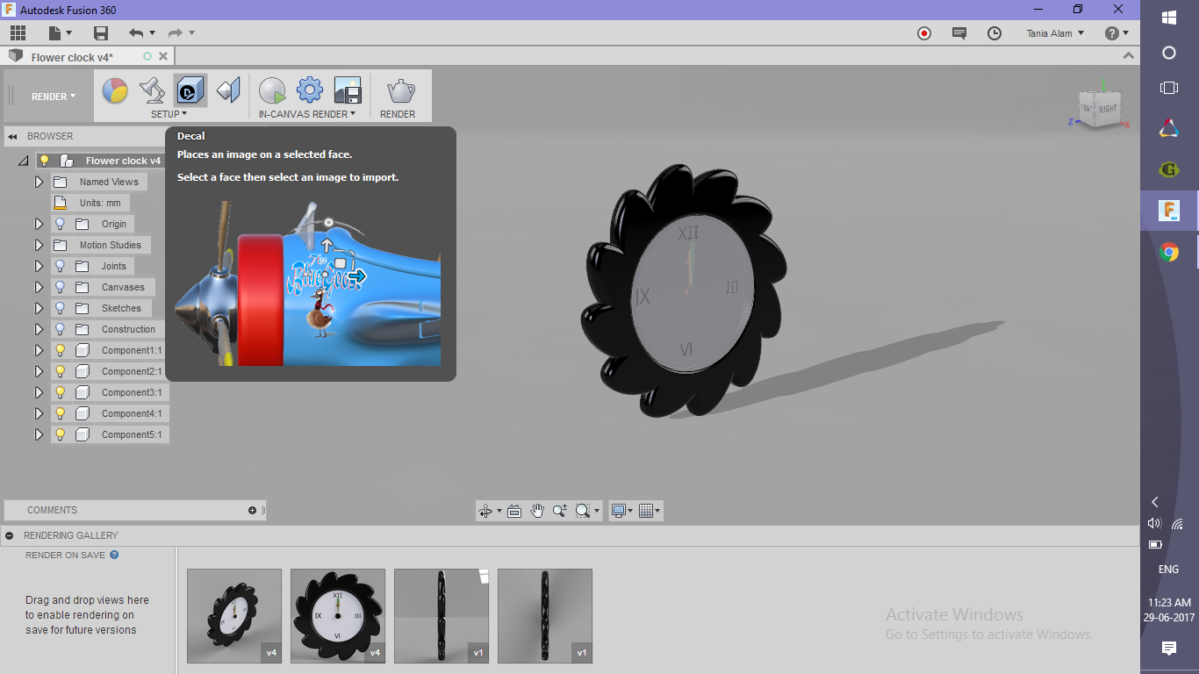
Task: Hide Component1:1 using its bulb
Action: point(60,350)
